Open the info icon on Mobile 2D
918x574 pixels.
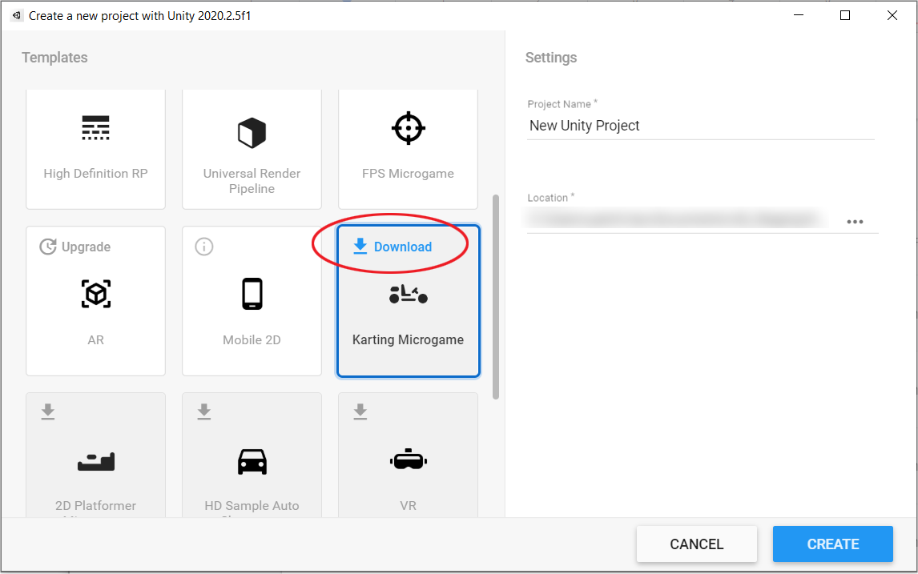pyautogui.click(x=203, y=247)
